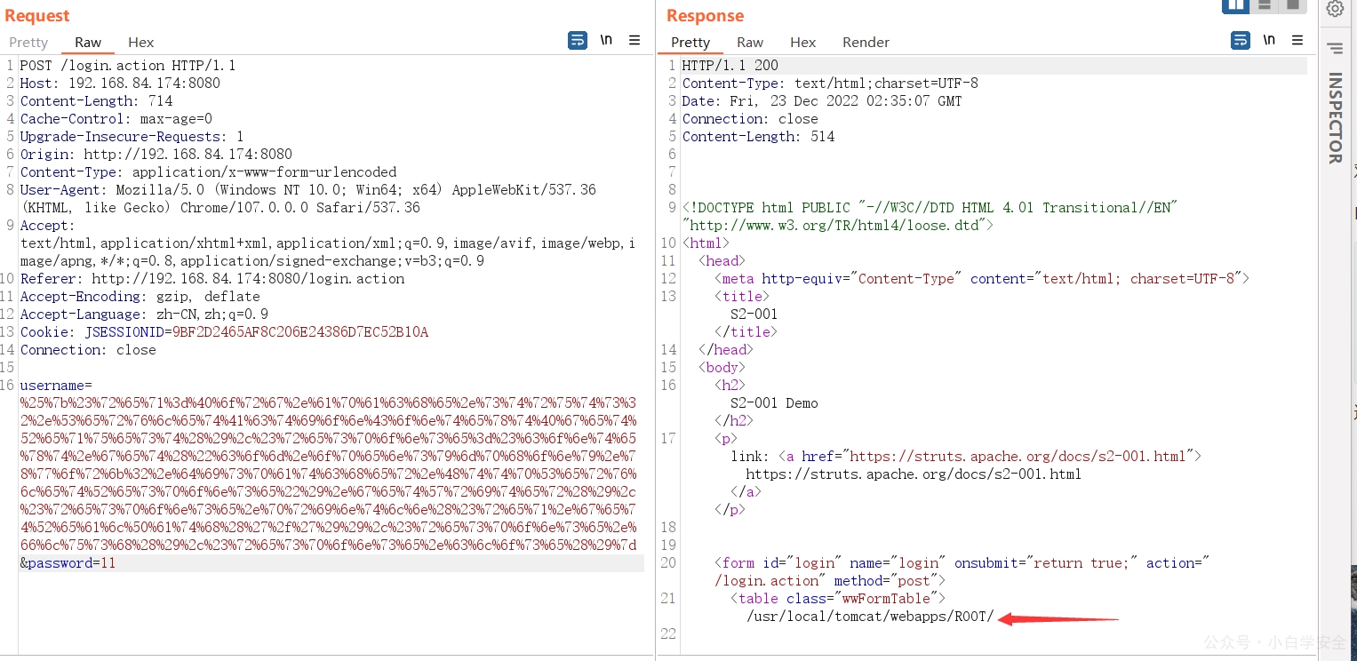Click the Origin header line

click(x=156, y=154)
